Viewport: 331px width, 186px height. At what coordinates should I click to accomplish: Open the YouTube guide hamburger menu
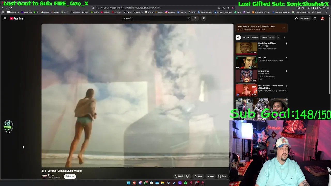[5, 18]
